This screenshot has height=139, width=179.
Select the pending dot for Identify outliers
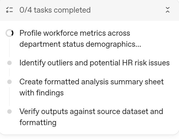pos(9,63)
